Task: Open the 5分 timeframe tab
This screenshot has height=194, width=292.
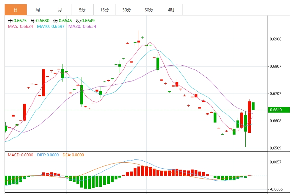Action: [82, 10]
